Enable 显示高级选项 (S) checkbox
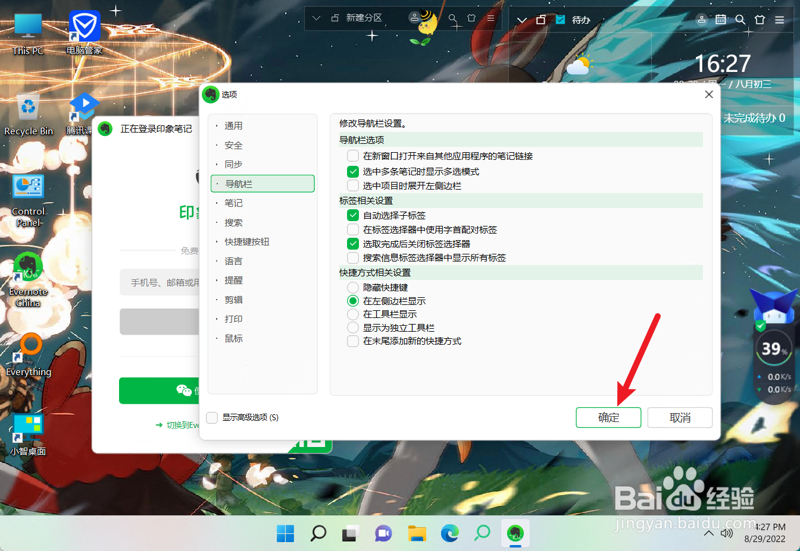800x551 pixels. point(212,417)
